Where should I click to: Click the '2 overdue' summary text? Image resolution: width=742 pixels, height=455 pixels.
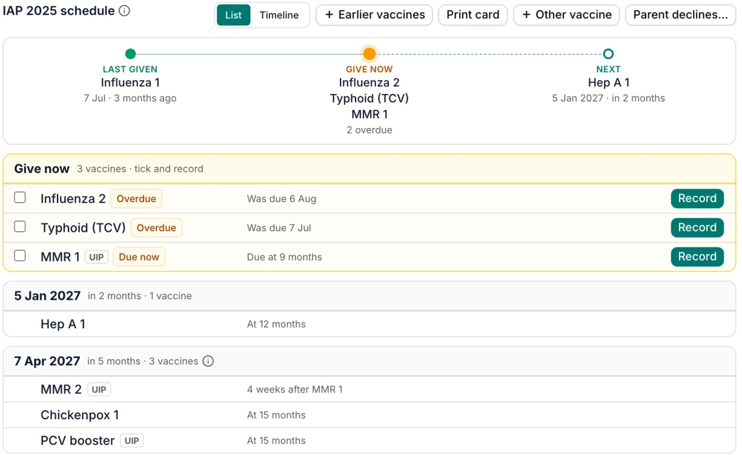tap(369, 130)
